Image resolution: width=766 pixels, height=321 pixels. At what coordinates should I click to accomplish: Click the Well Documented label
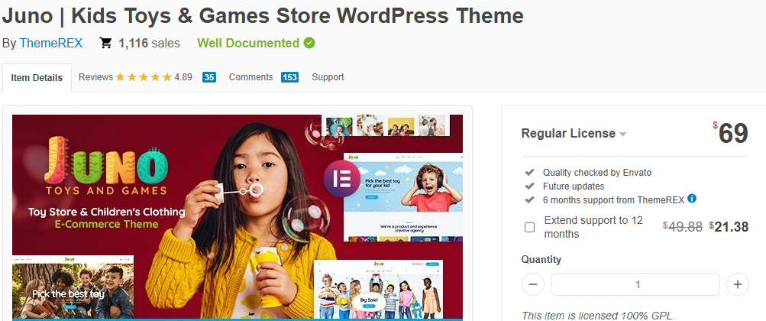point(248,43)
